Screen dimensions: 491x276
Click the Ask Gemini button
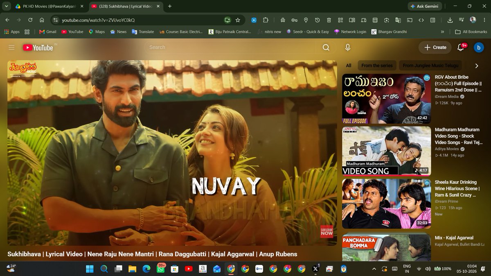[x=425, y=6]
